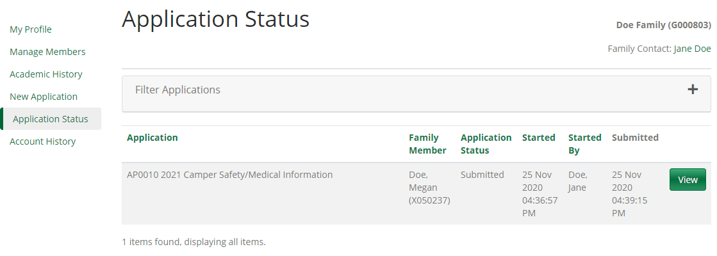The width and height of the screenshot is (717, 256).
Task: Open Jane Doe family contact link
Action: pyautogui.click(x=692, y=49)
